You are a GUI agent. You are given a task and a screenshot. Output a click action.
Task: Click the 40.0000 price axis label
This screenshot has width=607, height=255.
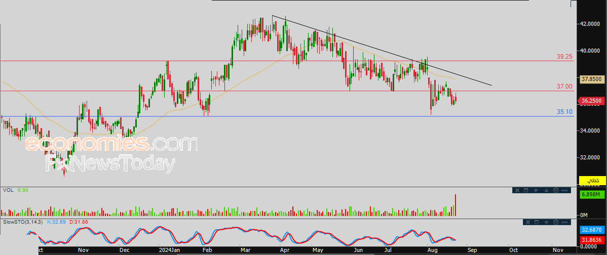(590, 51)
